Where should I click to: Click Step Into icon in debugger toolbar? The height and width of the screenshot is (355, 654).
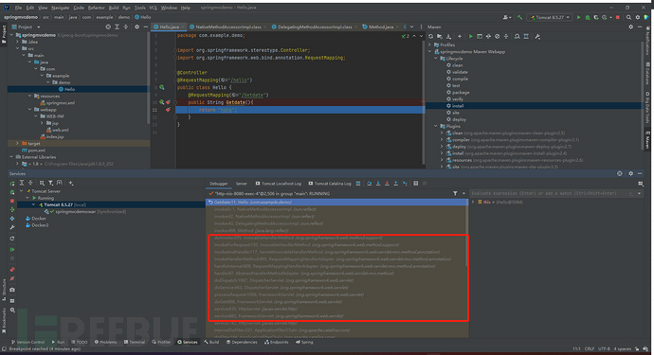378,184
